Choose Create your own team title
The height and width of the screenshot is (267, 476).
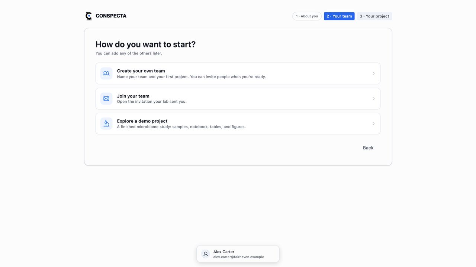coord(141,71)
